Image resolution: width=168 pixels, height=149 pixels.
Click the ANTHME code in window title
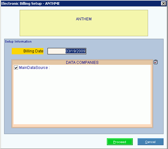53,3
